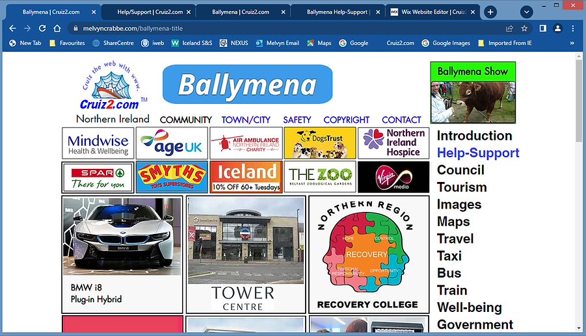Image resolution: width=586 pixels, height=336 pixels.
Task: Open the CONTACT menu item
Action: [401, 120]
